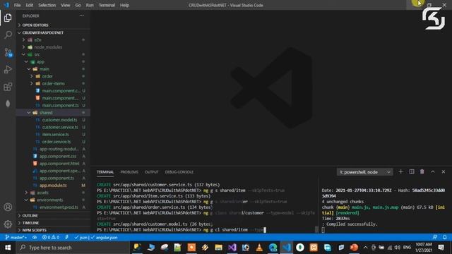
Task: Open the Terminal menu
Action: pos(107,5)
